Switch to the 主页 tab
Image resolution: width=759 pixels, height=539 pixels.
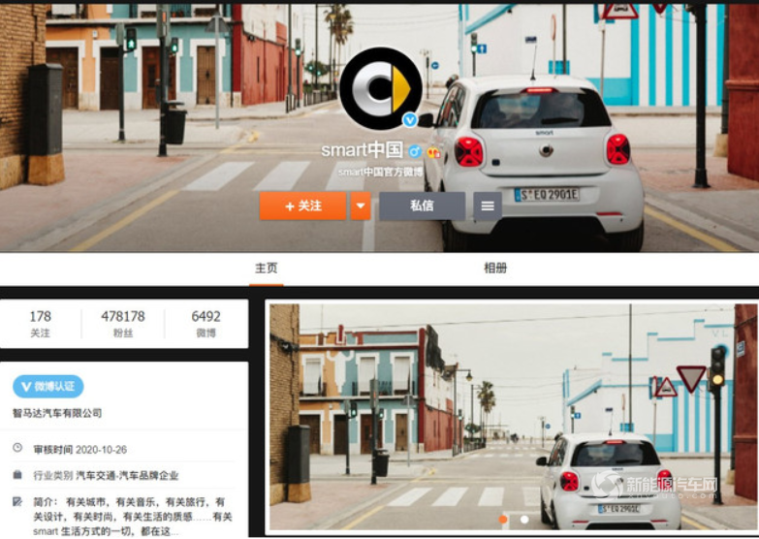coord(267,268)
